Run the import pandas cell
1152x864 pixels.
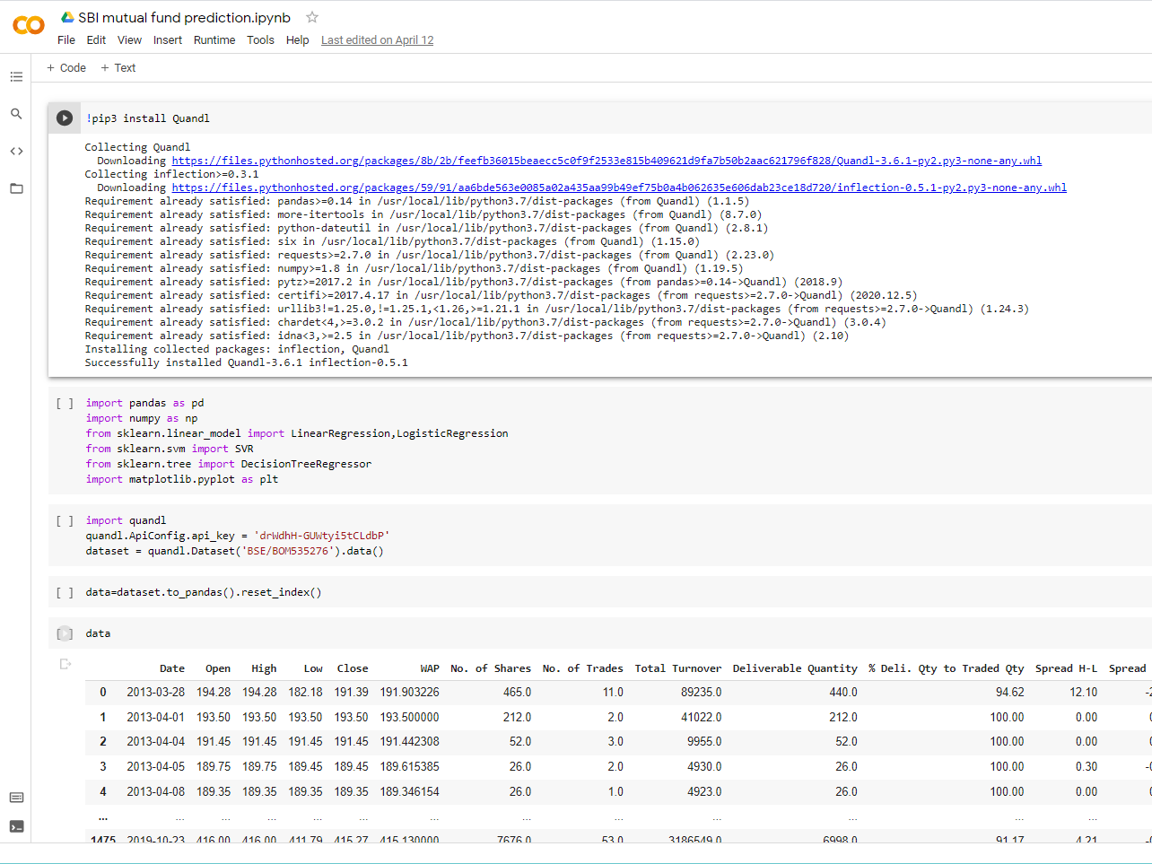pos(65,403)
